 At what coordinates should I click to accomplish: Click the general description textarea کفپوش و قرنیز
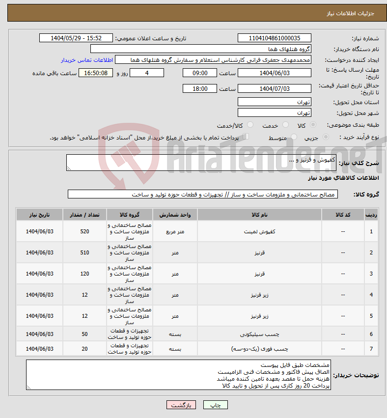(x=201, y=163)
